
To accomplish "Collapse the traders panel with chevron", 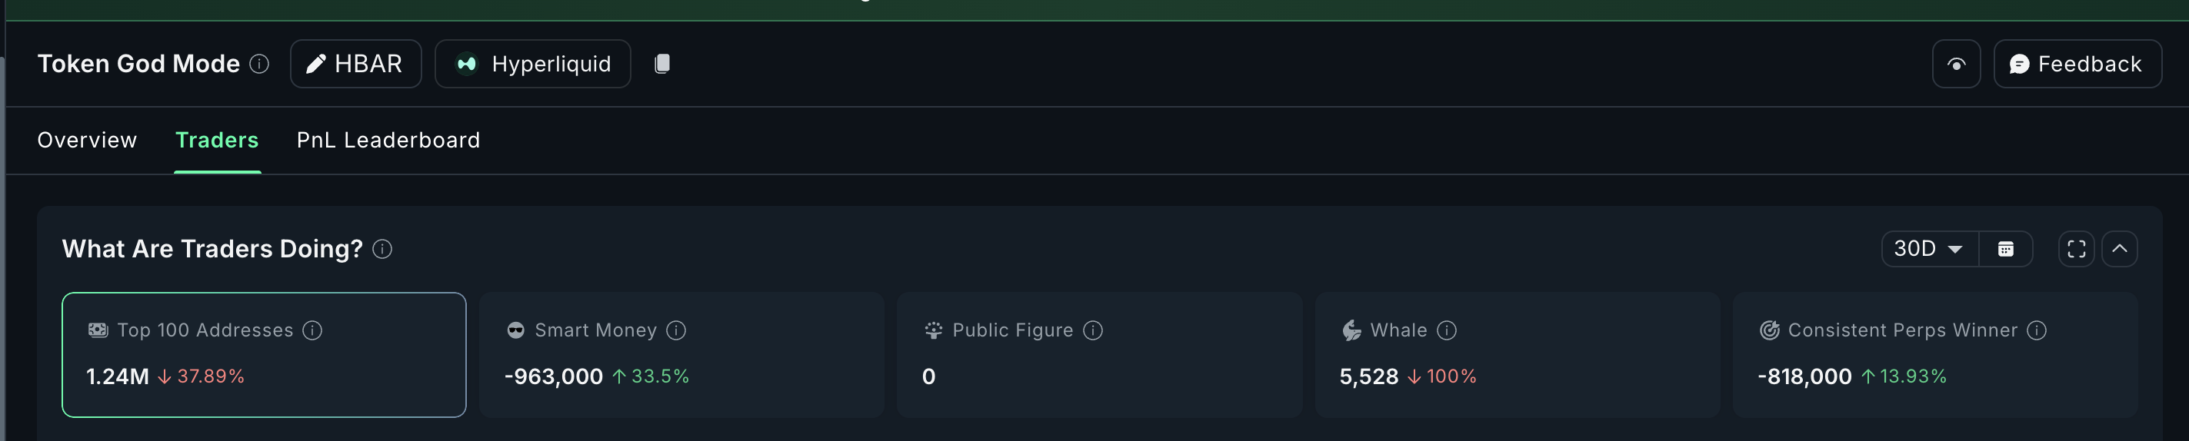I will tap(2119, 250).
